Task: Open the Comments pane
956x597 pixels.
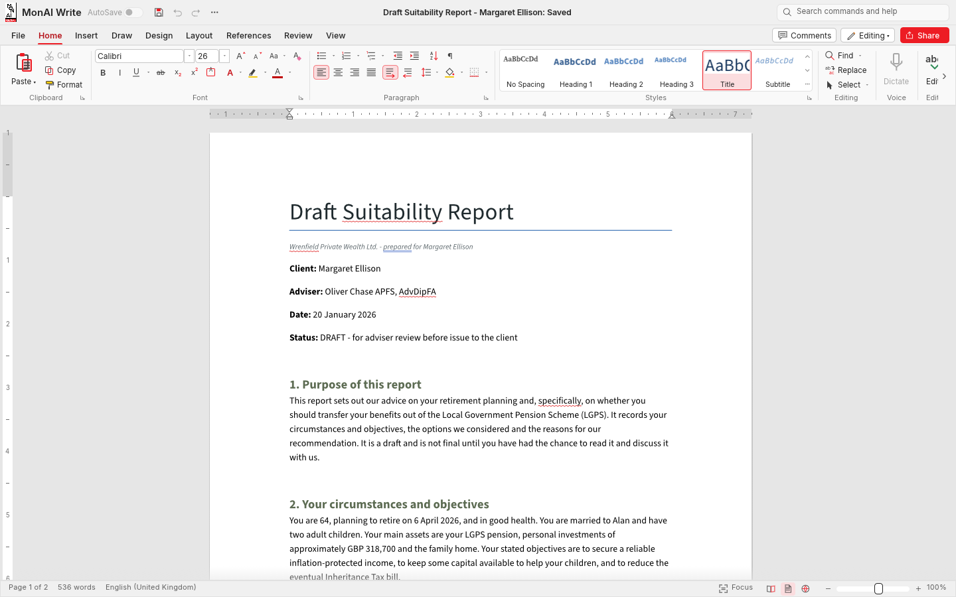Action: tap(804, 36)
